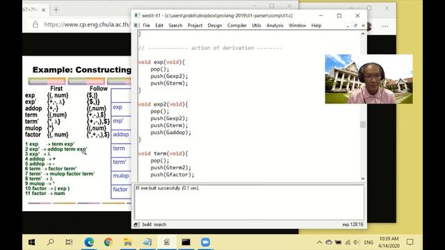The width and height of the screenshot is (445, 250).
Task: Click the browser address bar URL
Action: click(x=87, y=25)
